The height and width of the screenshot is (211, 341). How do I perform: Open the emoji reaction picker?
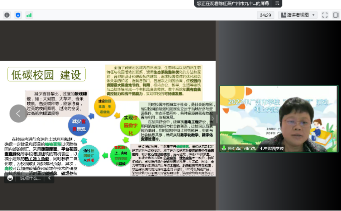tap(11, 178)
